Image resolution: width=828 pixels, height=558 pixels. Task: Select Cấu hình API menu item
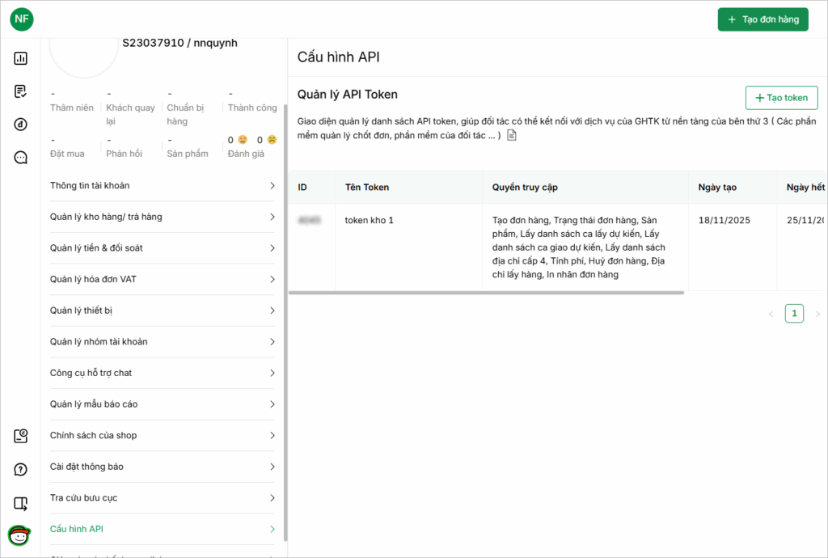tap(162, 529)
